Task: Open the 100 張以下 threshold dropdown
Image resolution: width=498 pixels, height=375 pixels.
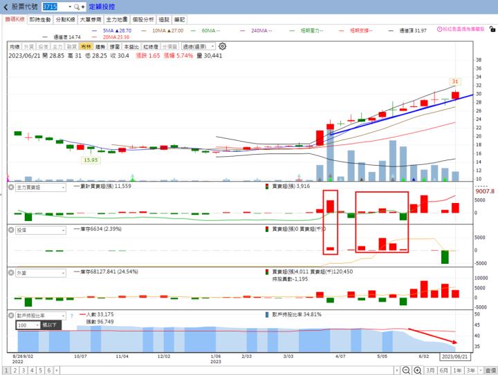Action: tap(28, 325)
